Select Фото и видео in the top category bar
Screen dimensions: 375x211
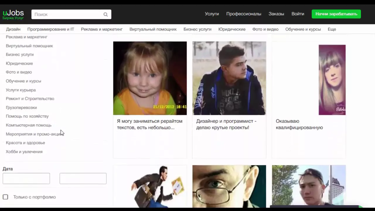(265, 29)
